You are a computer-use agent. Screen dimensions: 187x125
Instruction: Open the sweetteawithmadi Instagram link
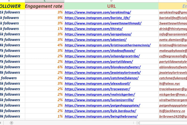[x=103, y=23]
